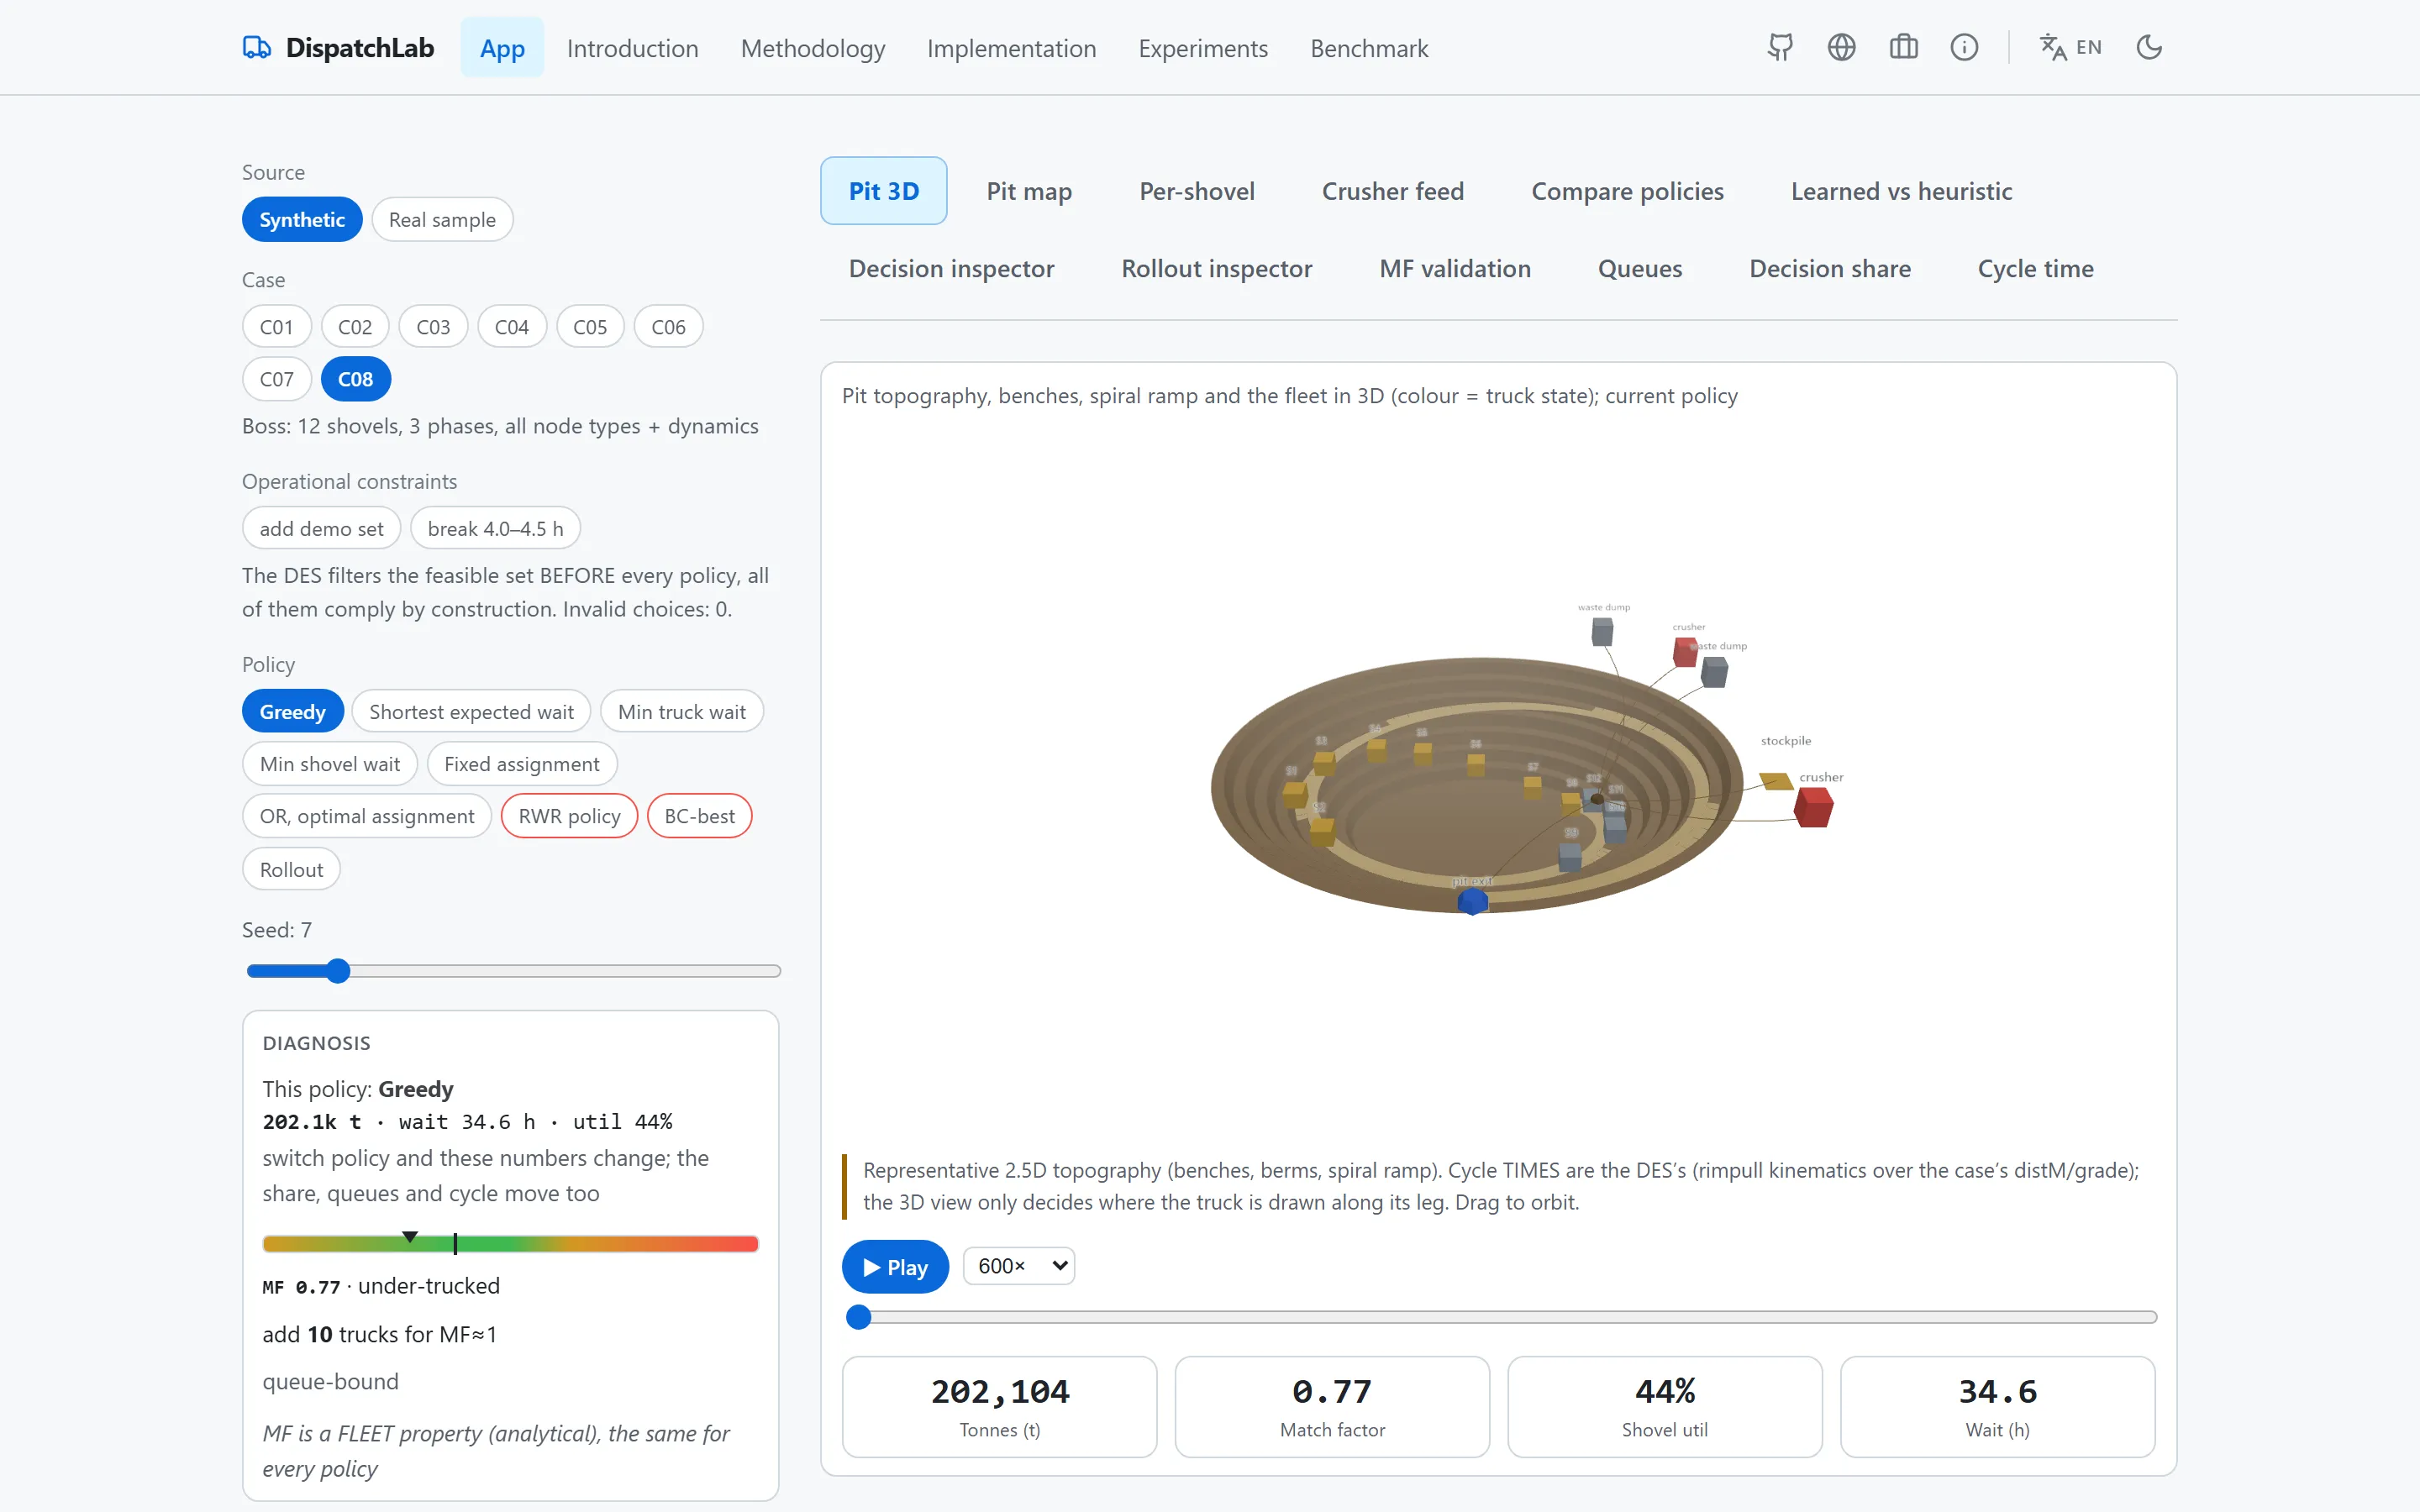Switch to Cycle time tab
Viewport: 2420px width, 1512px height.
pos(2035,268)
